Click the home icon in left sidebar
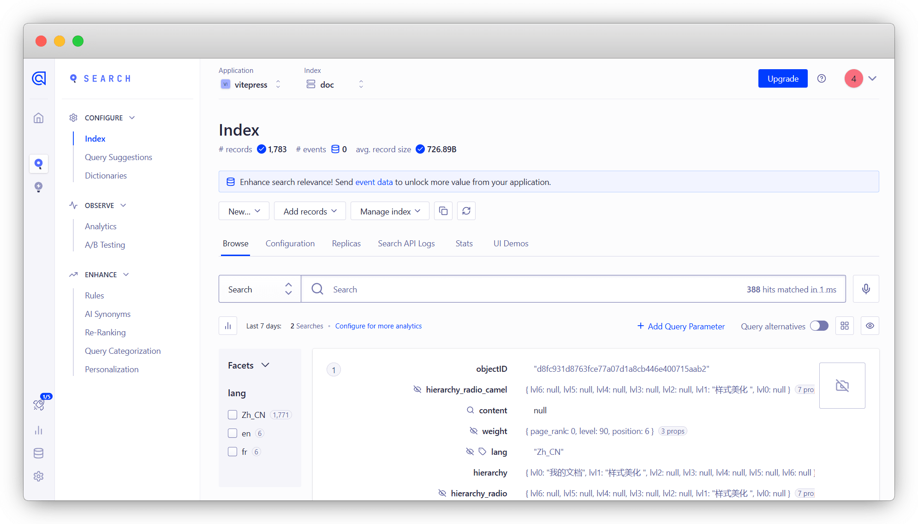 [39, 118]
